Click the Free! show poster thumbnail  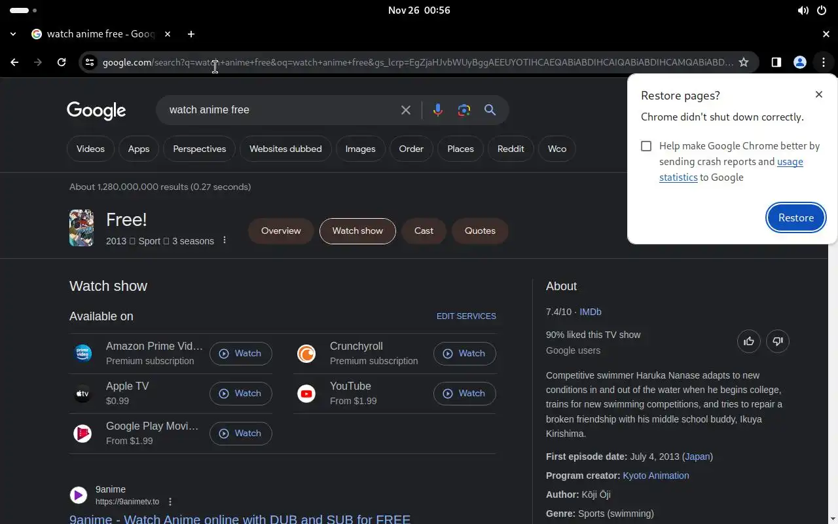(81, 228)
